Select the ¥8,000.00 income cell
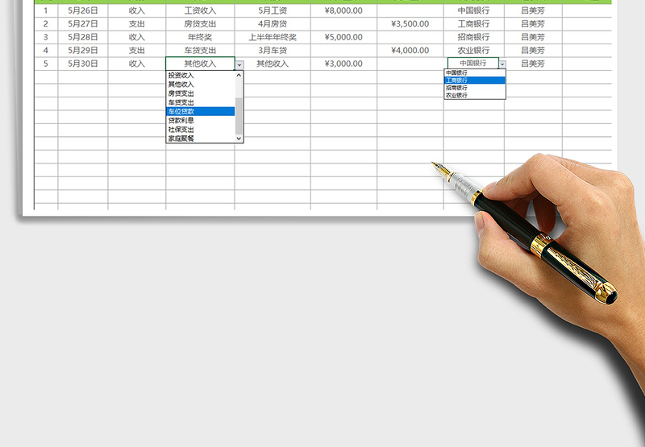Image resolution: width=645 pixels, height=447 pixels. point(343,11)
